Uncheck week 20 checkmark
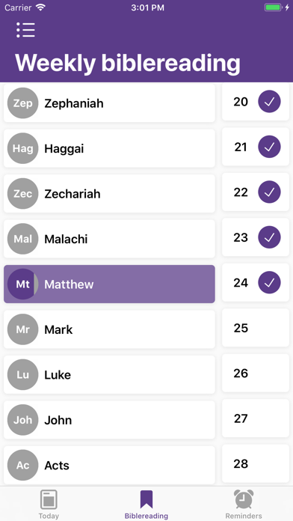 point(269,102)
